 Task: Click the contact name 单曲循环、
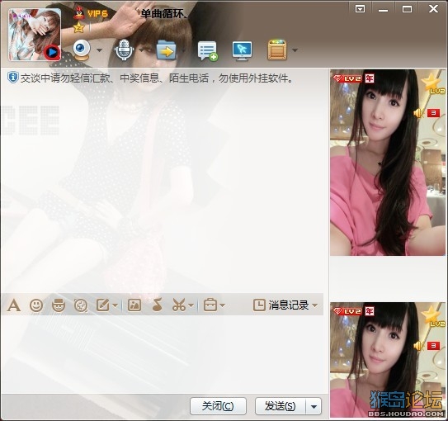pos(164,13)
